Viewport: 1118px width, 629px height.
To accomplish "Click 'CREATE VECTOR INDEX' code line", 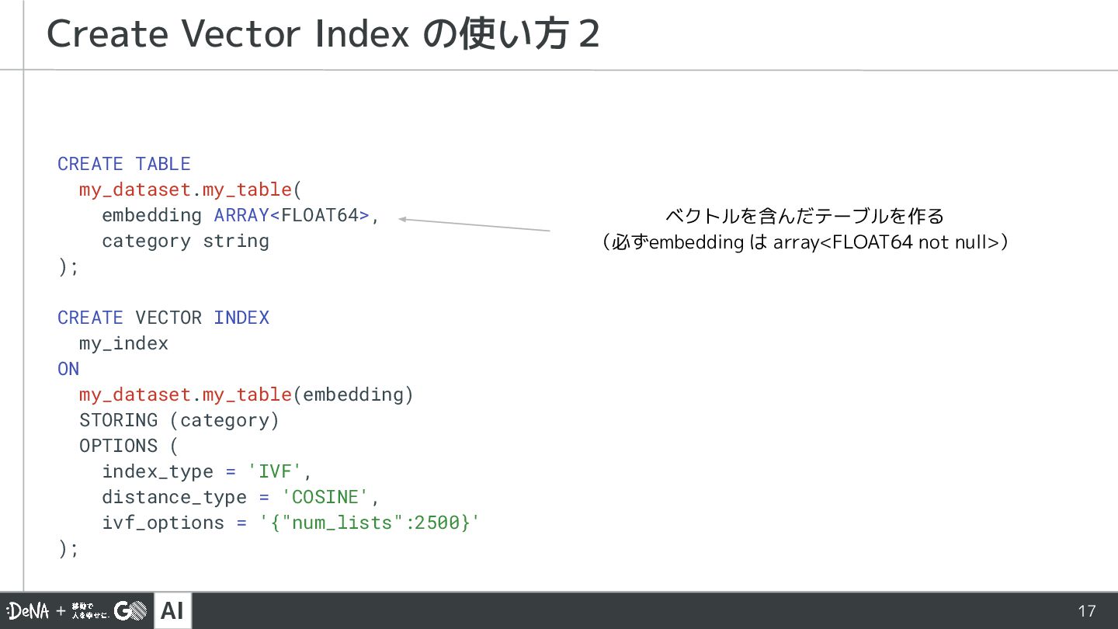I will (x=164, y=318).
